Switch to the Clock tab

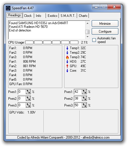point(28,16)
